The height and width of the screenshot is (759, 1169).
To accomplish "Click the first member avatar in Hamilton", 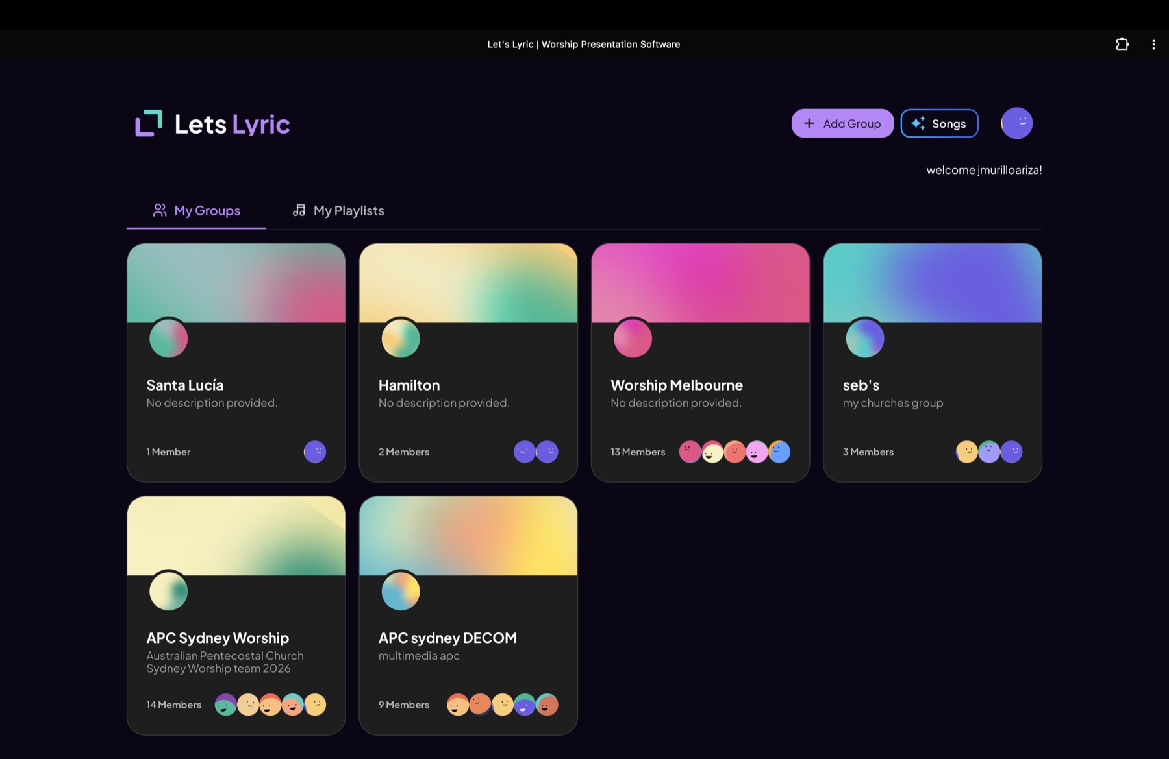I will click(525, 452).
